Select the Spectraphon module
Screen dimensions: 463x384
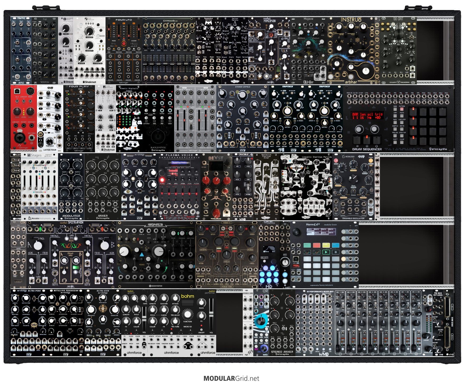(x=71, y=255)
